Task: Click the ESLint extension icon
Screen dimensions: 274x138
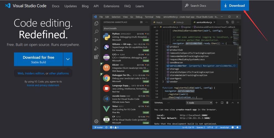Action: (x=107, y=68)
